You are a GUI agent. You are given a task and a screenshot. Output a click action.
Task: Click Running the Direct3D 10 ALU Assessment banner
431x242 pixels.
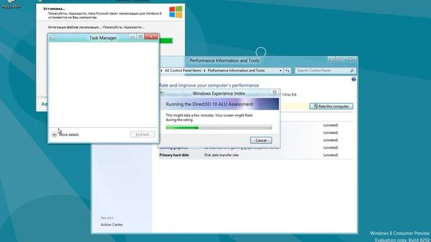220,104
